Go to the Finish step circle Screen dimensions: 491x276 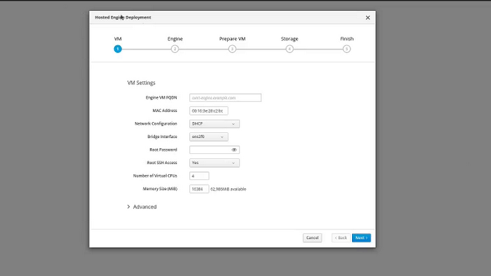(x=346, y=49)
